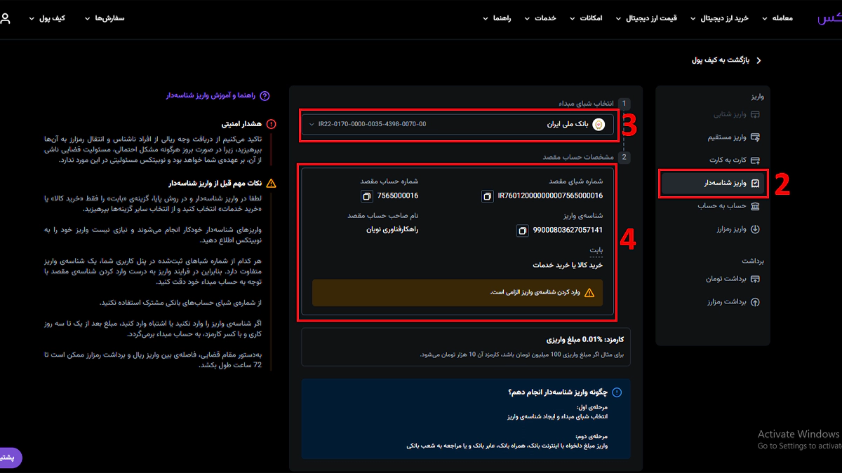Click the icon of واریز شتابی in sidebar
This screenshot has width=842, height=473.
[755, 114]
